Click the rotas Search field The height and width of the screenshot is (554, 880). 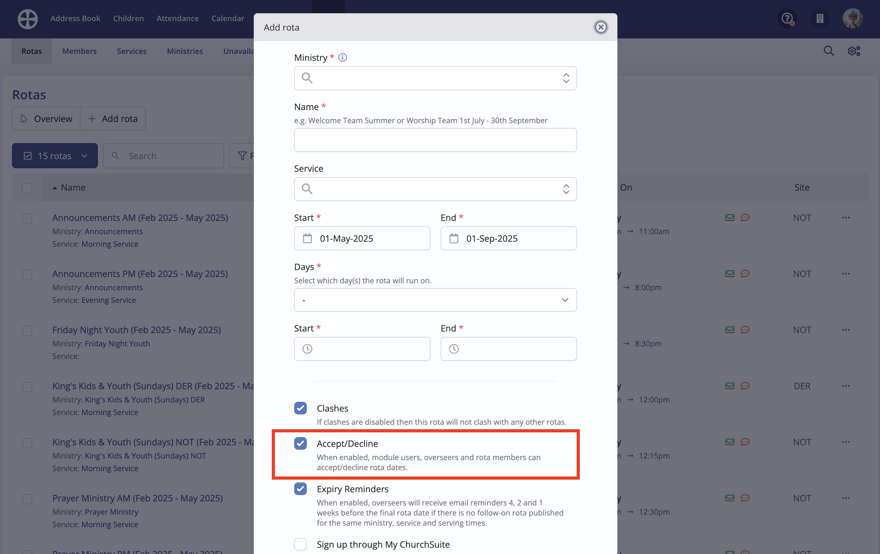tap(164, 156)
